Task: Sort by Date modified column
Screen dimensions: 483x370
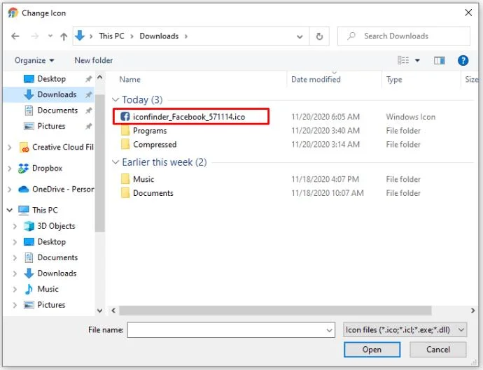Action: tap(316, 80)
